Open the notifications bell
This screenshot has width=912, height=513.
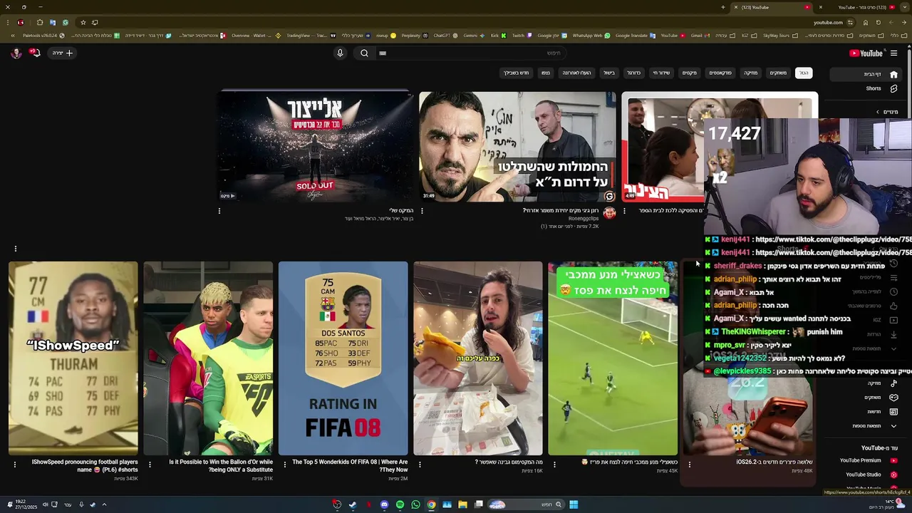pyautogui.click(x=33, y=53)
